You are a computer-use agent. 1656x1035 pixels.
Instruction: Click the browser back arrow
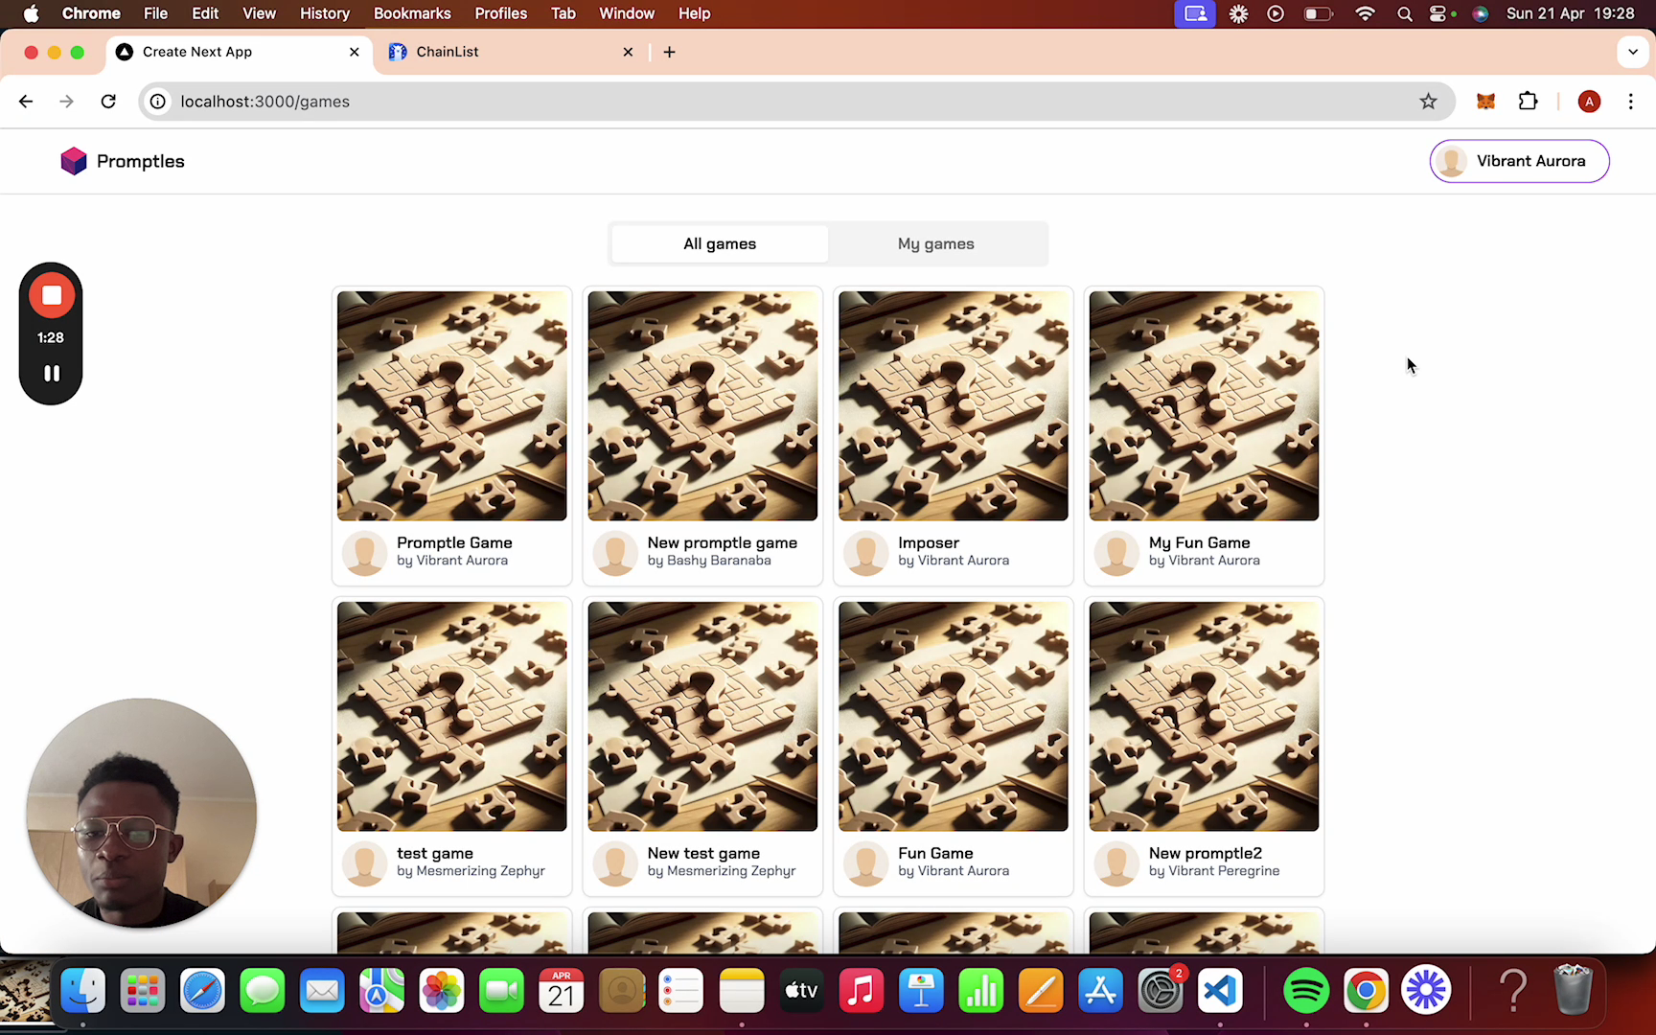(x=26, y=102)
